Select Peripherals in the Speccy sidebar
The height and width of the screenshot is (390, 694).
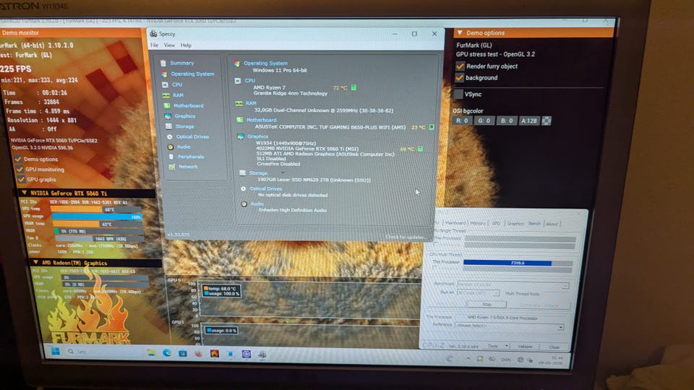point(191,157)
